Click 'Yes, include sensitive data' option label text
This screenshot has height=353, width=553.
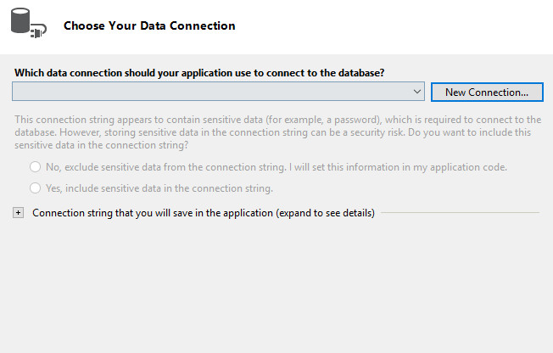(x=158, y=188)
